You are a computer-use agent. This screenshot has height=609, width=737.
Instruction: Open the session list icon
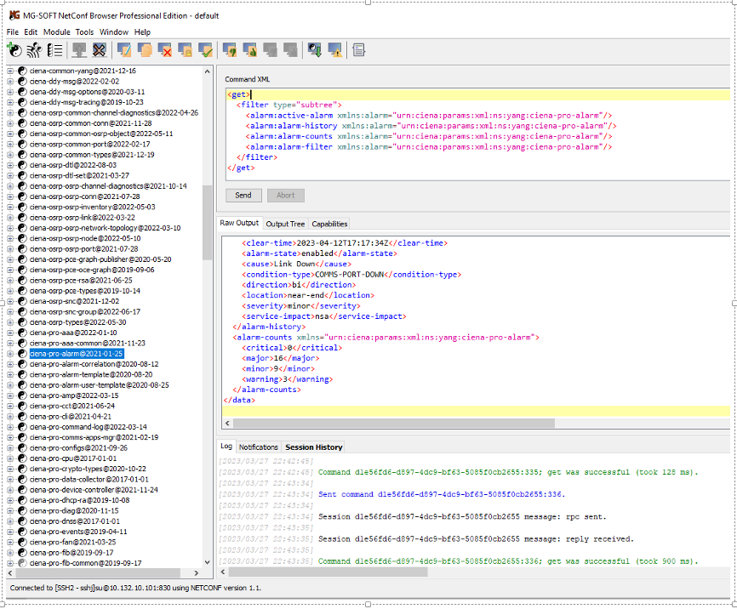tap(55, 50)
